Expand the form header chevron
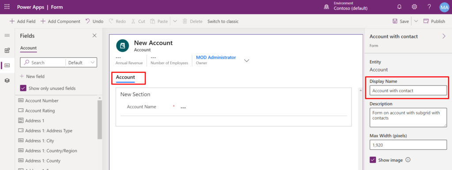Viewport: 452px width, 170px height. pyautogui.click(x=246, y=60)
